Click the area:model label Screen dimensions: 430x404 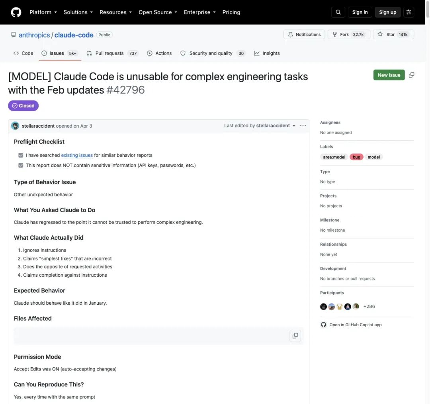[334, 157]
